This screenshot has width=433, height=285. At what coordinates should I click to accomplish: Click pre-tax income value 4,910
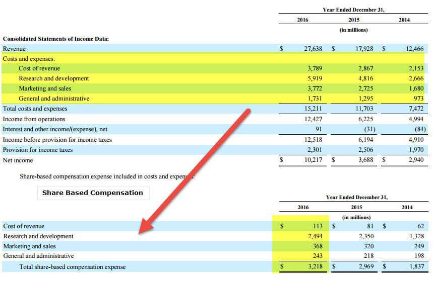pos(416,140)
